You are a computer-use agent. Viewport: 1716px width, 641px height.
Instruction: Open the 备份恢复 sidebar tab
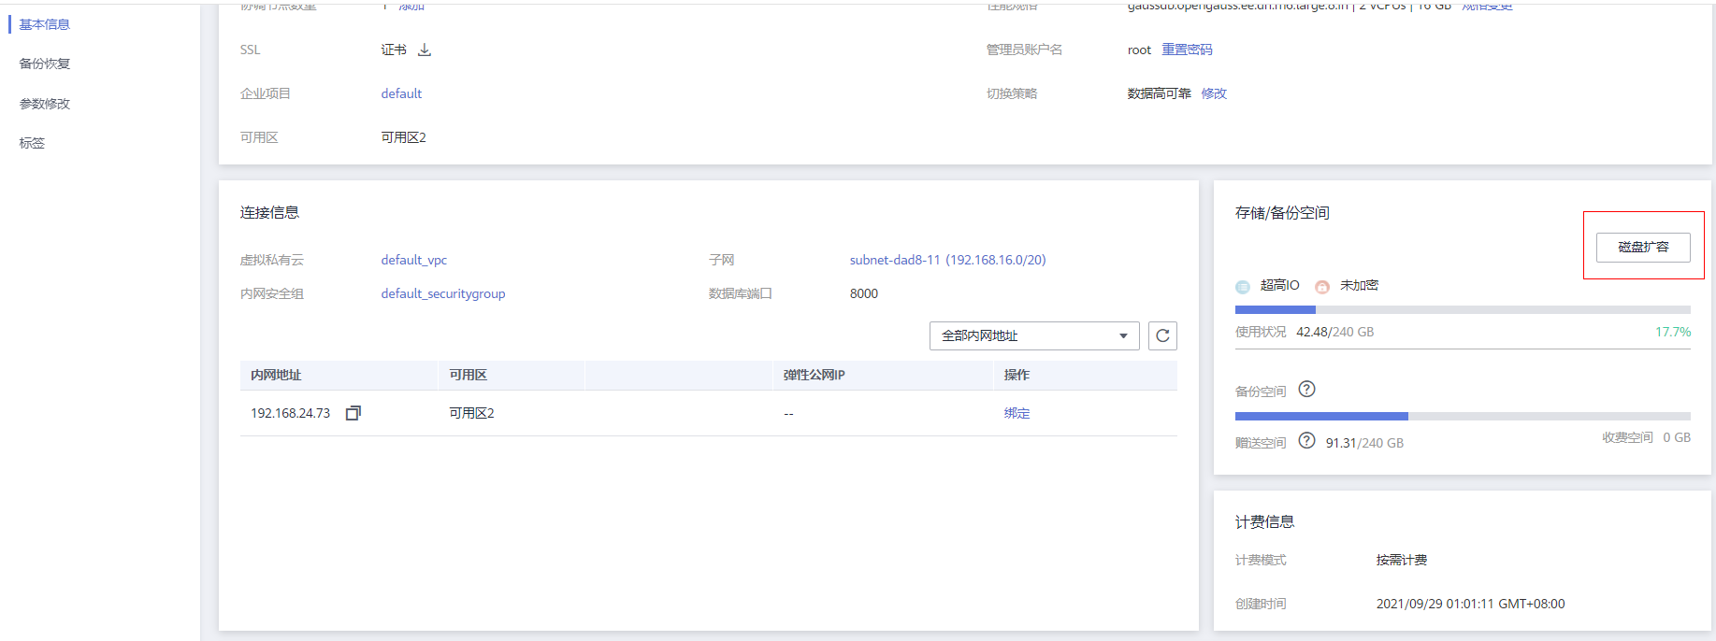click(x=45, y=64)
